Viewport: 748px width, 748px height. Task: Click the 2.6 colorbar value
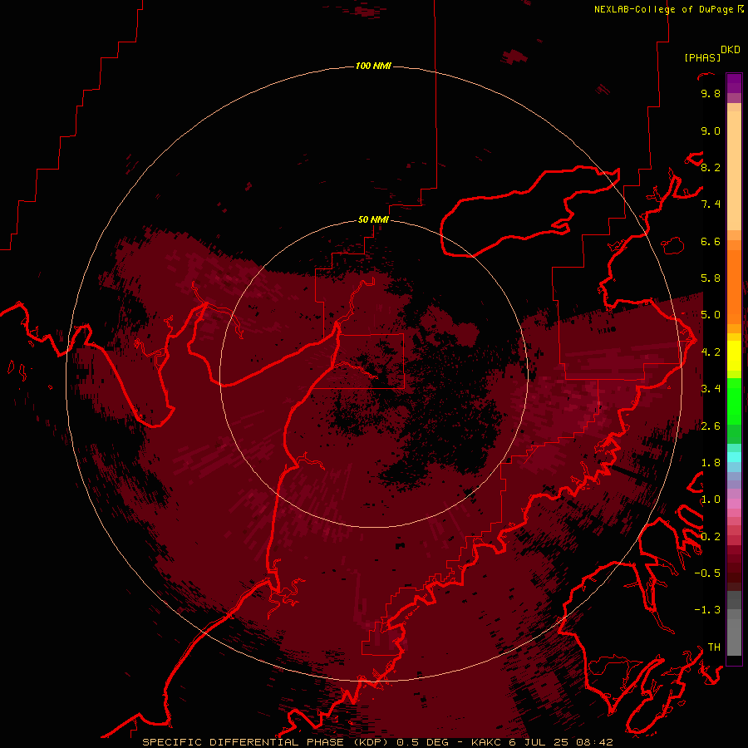(711, 426)
